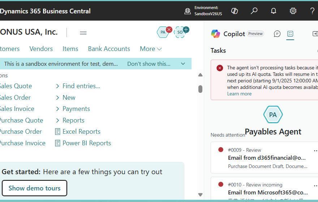Screen dimensions: 318x202
Task: Click the SandboxV26US environment label
Action: (x=208, y=14)
